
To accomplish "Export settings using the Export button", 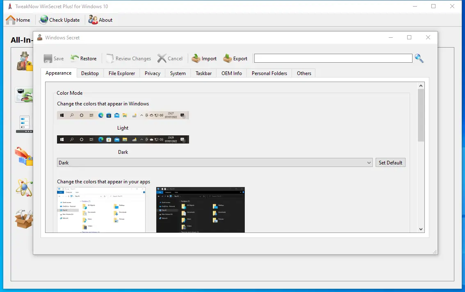I will [x=235, y=59].
